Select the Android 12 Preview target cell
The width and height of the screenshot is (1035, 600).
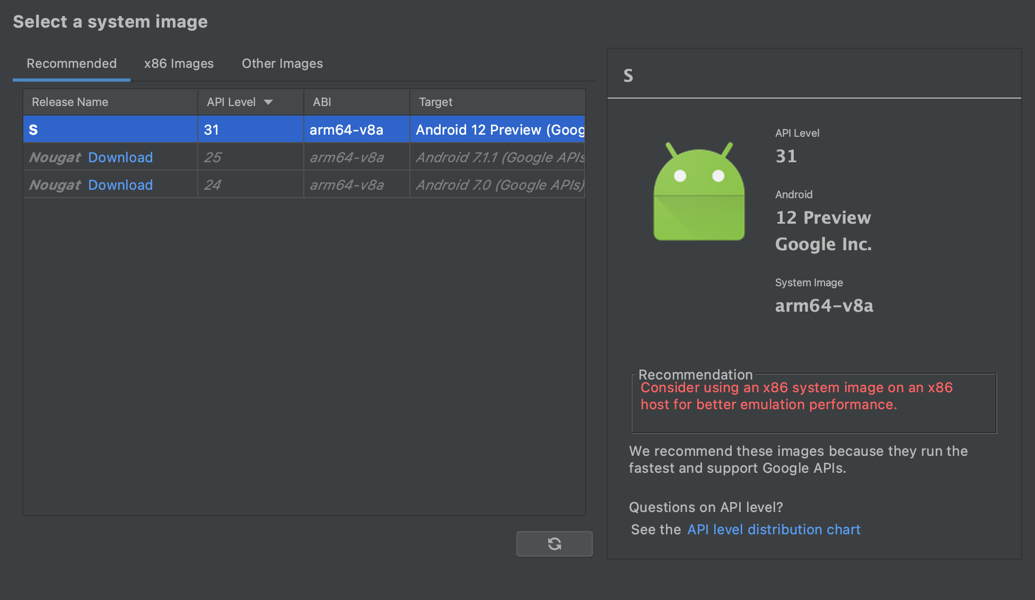point(497,129)
